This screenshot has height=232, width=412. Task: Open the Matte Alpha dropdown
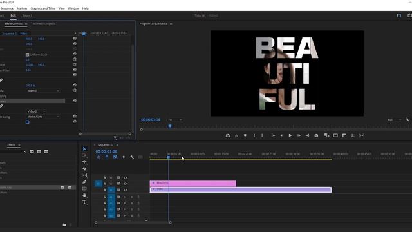click(43, 117)
